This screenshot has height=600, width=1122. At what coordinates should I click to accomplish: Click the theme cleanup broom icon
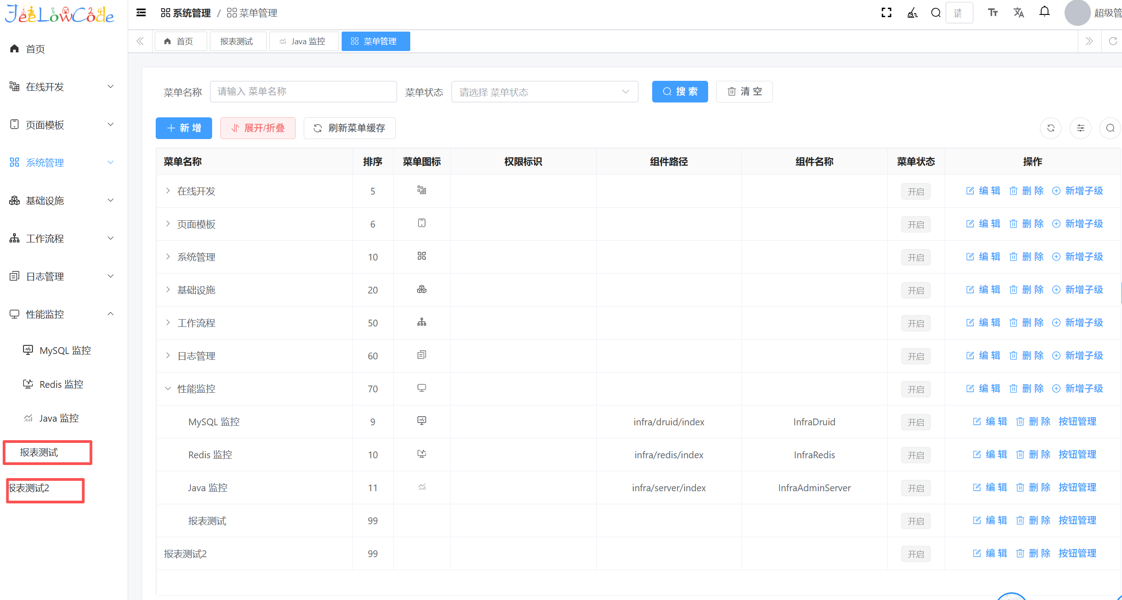[912, 13]
